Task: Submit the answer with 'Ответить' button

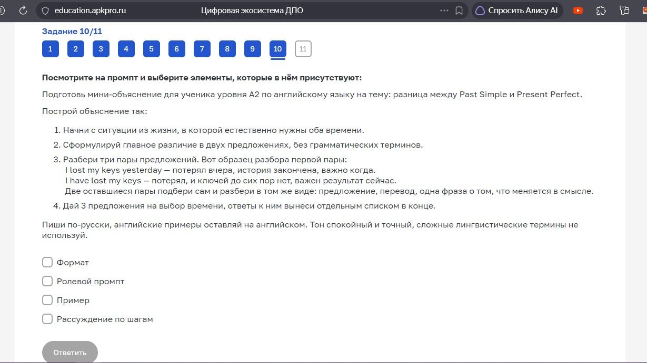Action: pos(70,352)
